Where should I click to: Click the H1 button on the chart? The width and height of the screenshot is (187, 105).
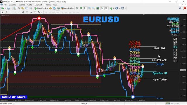(175, 50)
